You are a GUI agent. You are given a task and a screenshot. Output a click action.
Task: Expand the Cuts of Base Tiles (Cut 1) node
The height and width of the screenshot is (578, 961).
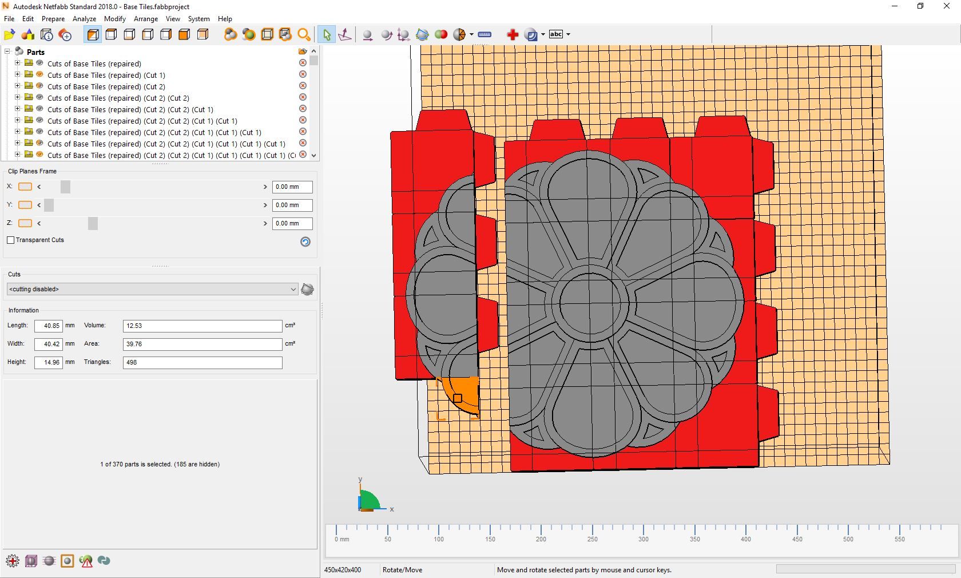point(17,75)
